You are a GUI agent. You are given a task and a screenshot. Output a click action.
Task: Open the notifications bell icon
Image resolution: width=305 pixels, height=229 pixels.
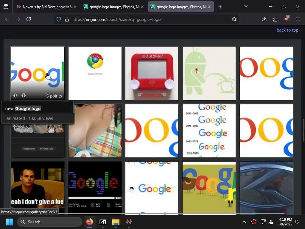[x=297, y=222]
